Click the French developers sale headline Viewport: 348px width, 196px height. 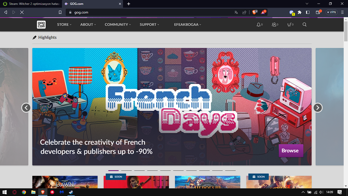click(x=96, y=147)
